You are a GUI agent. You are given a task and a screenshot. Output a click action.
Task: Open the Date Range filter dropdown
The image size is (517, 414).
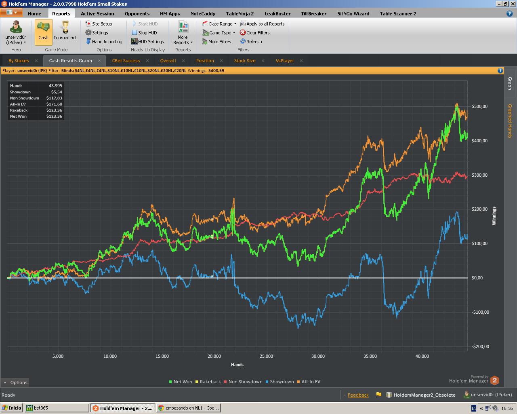coord(219,24)
